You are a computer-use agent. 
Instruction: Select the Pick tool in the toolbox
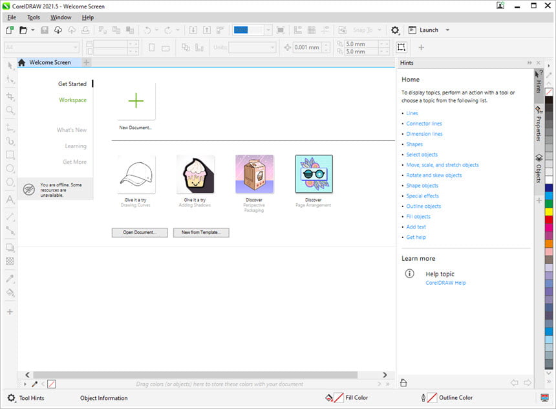10,65
